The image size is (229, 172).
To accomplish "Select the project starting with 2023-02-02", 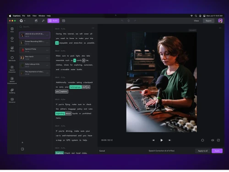I will 35,35.
